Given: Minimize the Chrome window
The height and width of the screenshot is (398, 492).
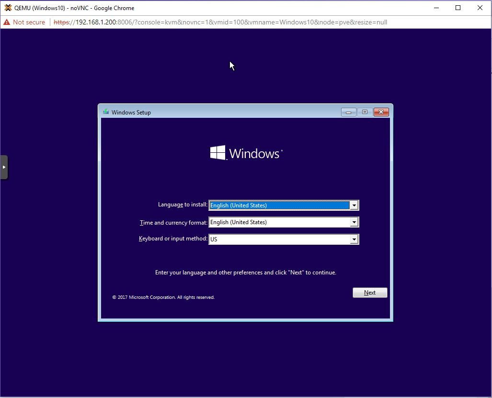Looking at the screenshot, I should (x=436, y=8).
